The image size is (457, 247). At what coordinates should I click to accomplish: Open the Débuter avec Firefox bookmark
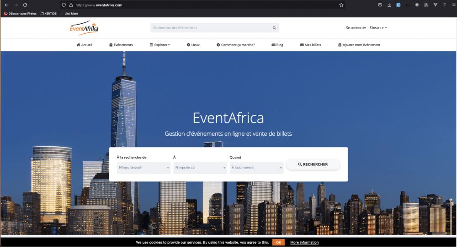click(x=20, y=13)
